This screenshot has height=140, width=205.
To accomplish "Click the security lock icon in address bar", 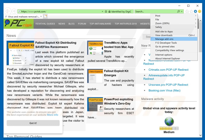I will point(110,11).
